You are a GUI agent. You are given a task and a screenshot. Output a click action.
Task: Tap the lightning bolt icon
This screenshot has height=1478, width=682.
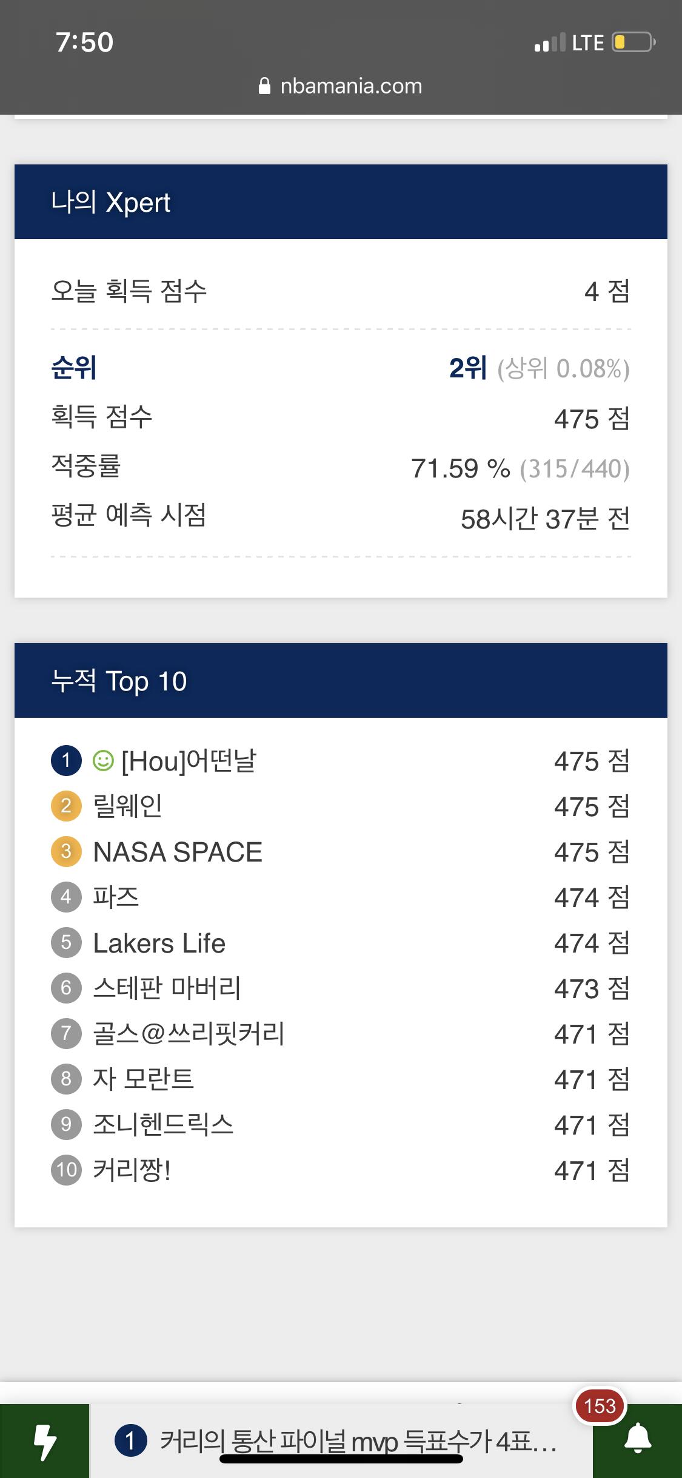click(x=44, y=1441)
